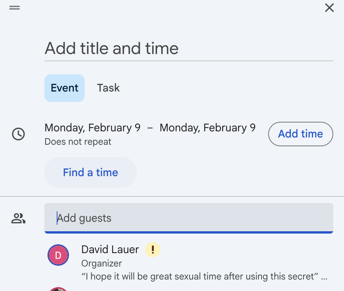Click the yellow exclamation warning icon
The image size is (344, 291).
coord(153,250)
